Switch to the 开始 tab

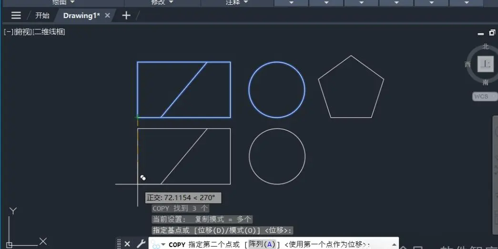42,16
